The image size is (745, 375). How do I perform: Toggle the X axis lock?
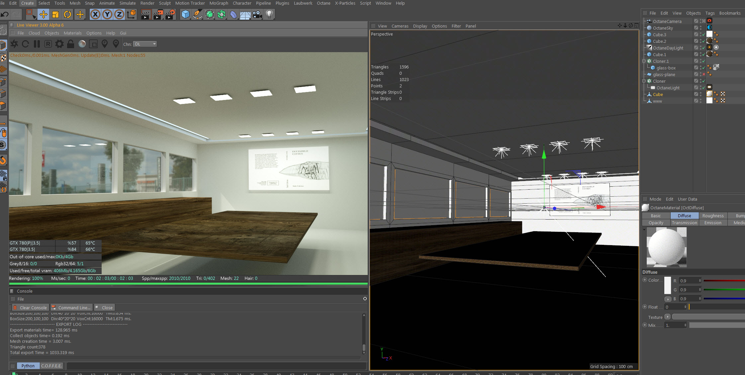coord(95,14)
